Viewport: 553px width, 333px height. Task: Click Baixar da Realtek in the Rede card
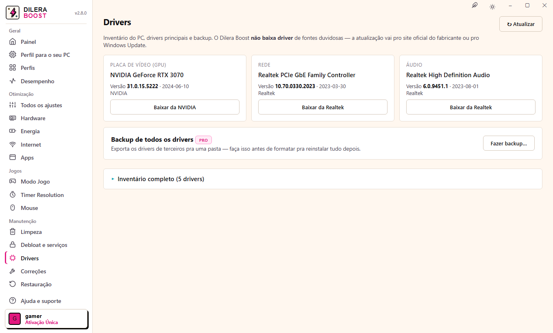(323, 107)
